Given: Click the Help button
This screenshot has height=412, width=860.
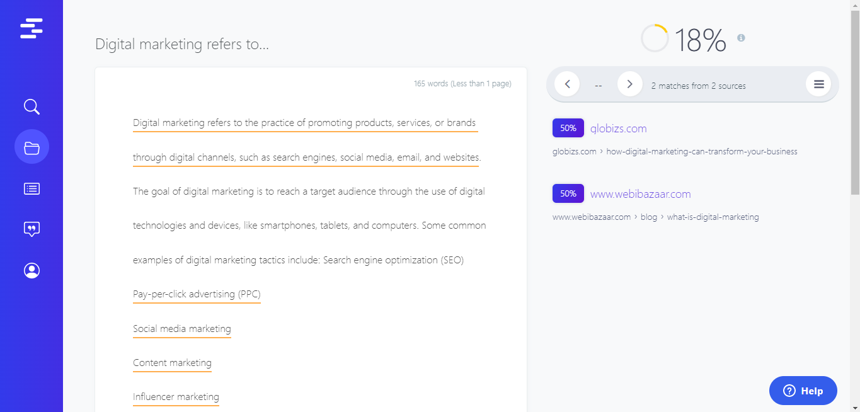Looking at the screenshot, I should (x=803, y=391).
